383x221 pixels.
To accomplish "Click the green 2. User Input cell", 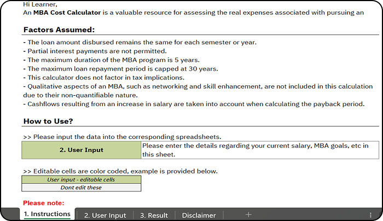I will point(82,150).
